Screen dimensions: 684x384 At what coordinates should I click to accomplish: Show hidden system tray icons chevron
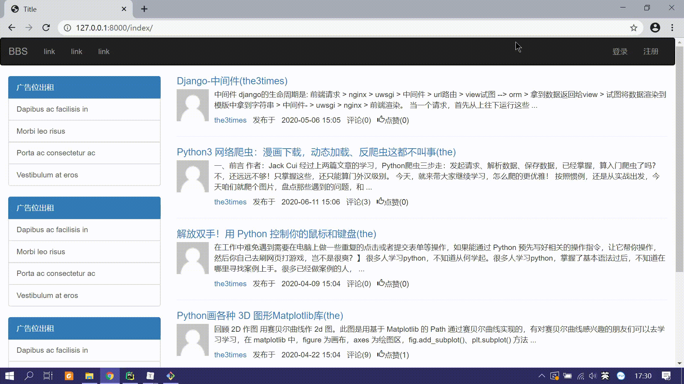pyautogui.click(x=541, y=376)
